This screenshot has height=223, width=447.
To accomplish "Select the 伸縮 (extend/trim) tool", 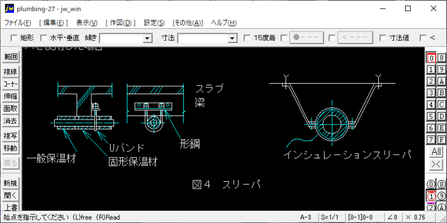I will pyautogui.click(x=10, y=96).
